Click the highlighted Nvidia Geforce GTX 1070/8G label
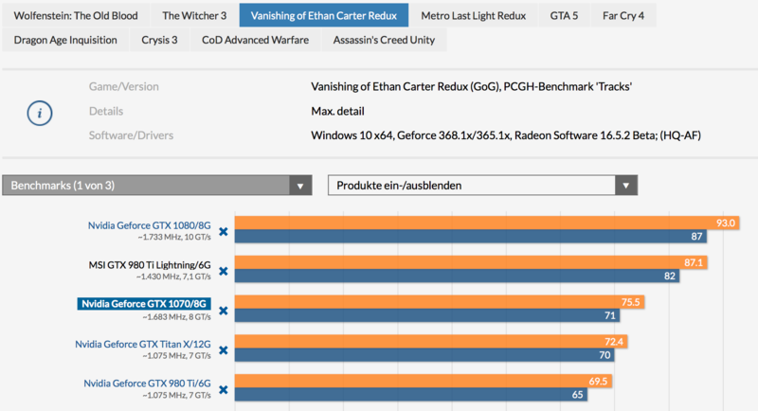Screen dimensions: 758x411 click(x=142, y=304)
